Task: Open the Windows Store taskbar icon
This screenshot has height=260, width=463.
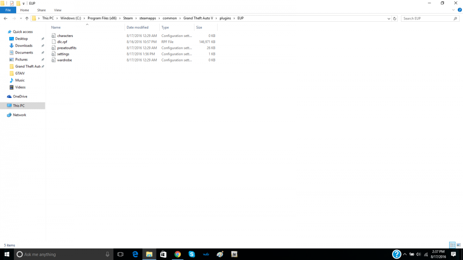Action: tap(163, 254)
